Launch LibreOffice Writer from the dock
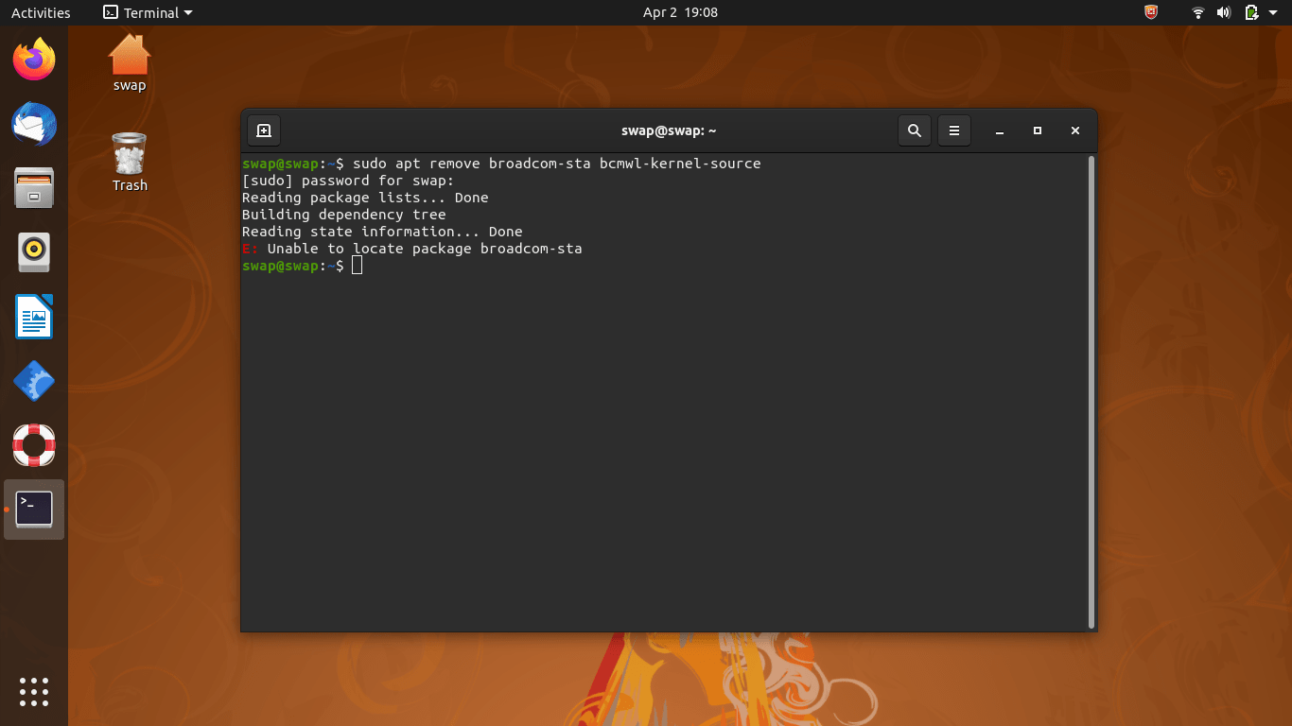 coord(34,317)
